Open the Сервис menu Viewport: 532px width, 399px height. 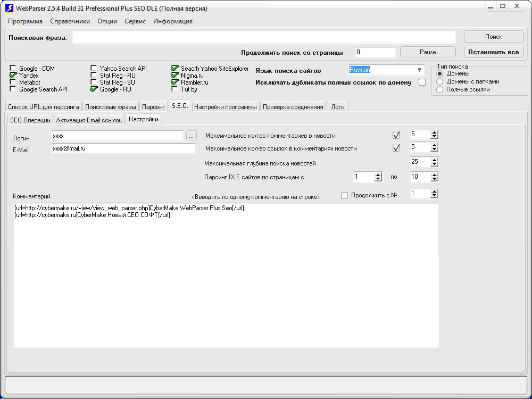[135, 21]
